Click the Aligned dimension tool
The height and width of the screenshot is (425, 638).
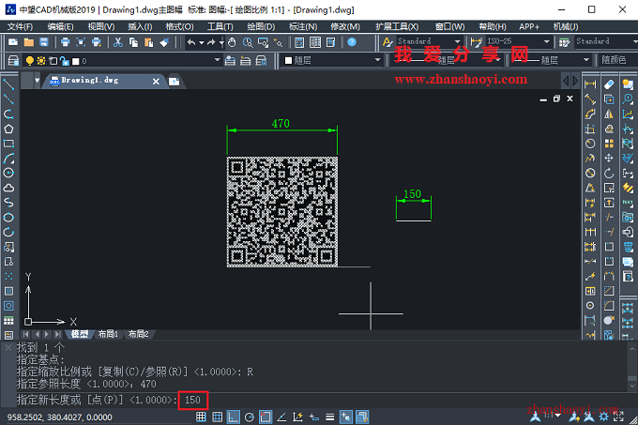[590, 99]
